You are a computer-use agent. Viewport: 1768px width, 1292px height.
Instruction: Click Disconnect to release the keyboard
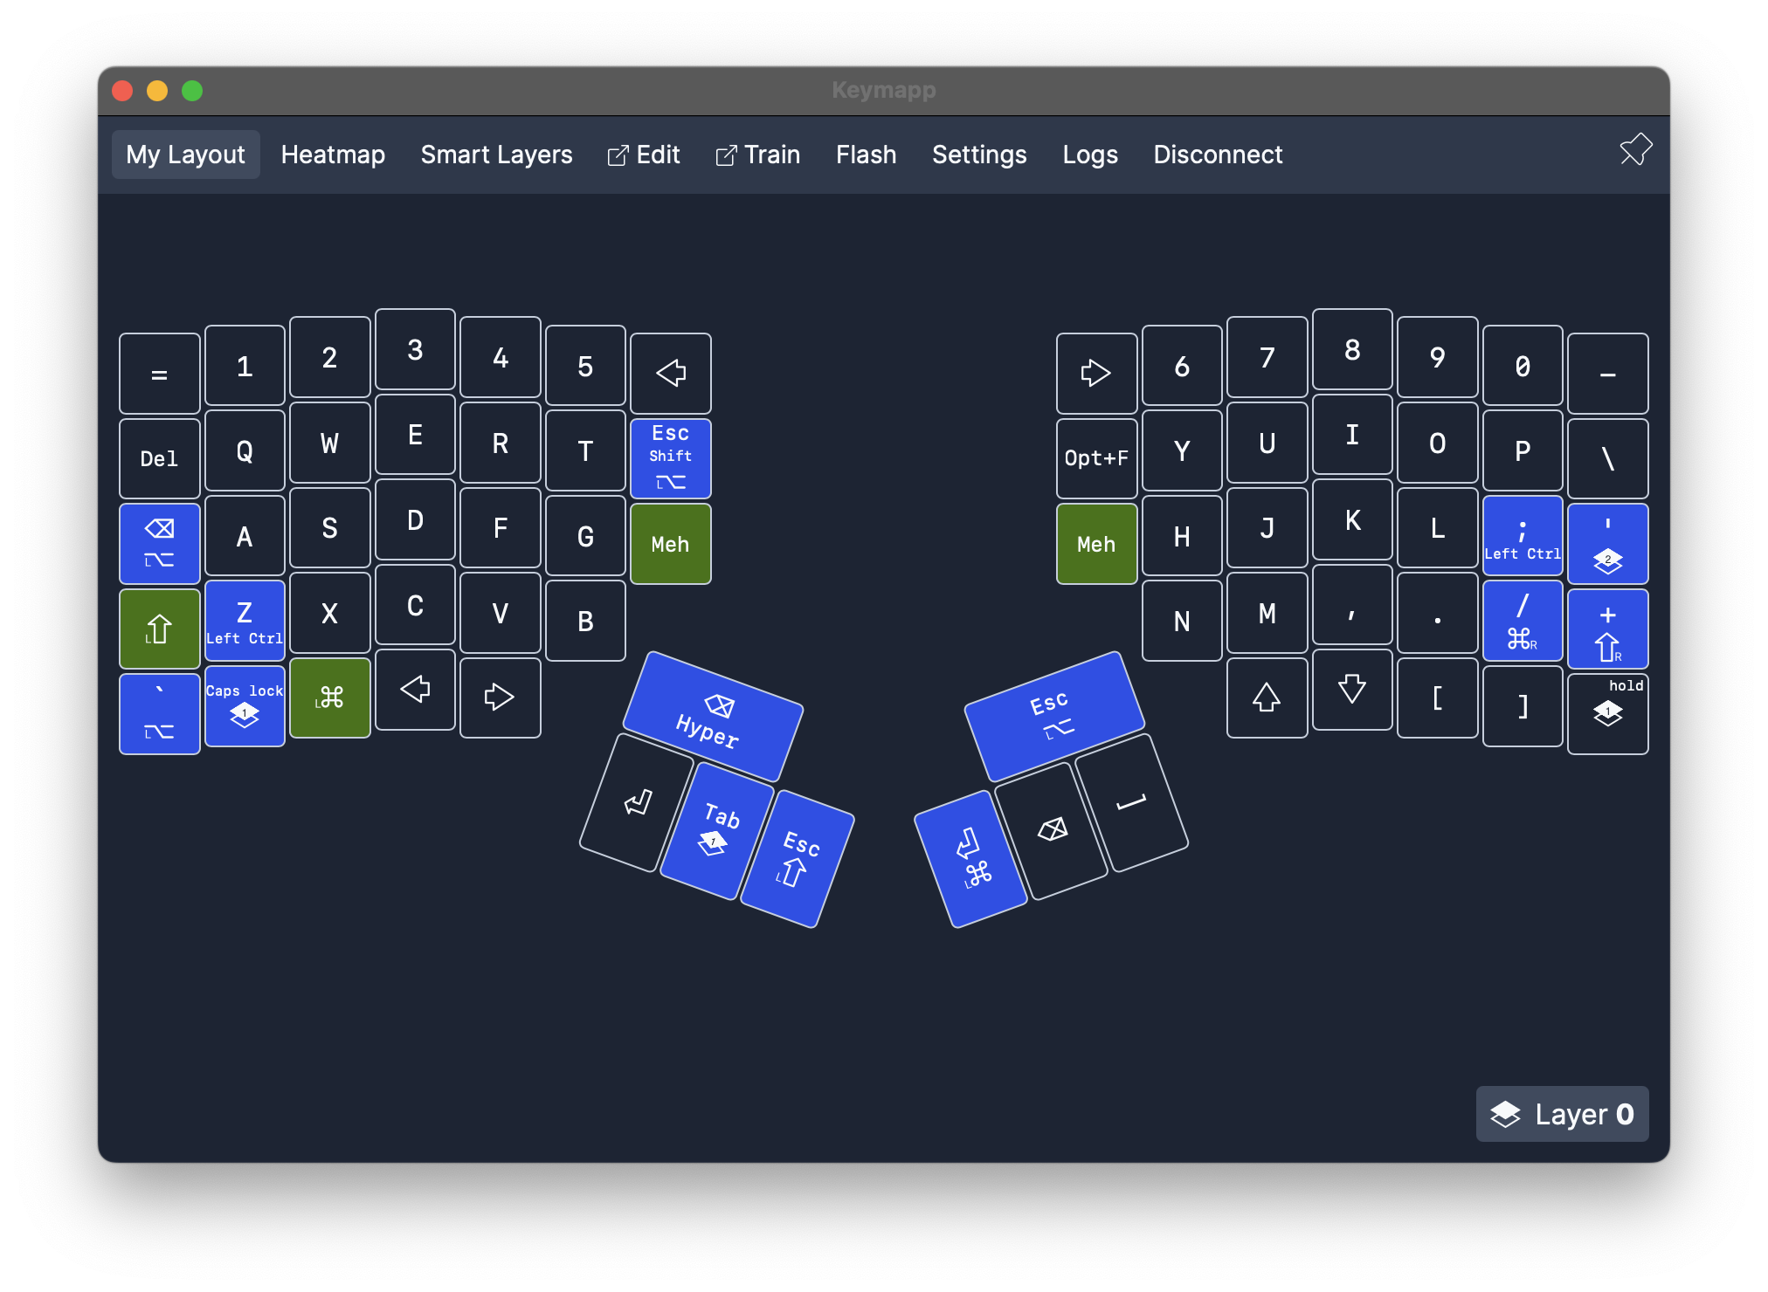pos(1217,155)
